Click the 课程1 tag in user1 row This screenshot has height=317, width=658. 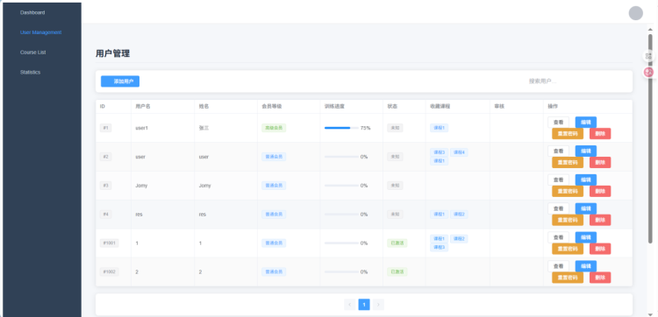point(439,128)
